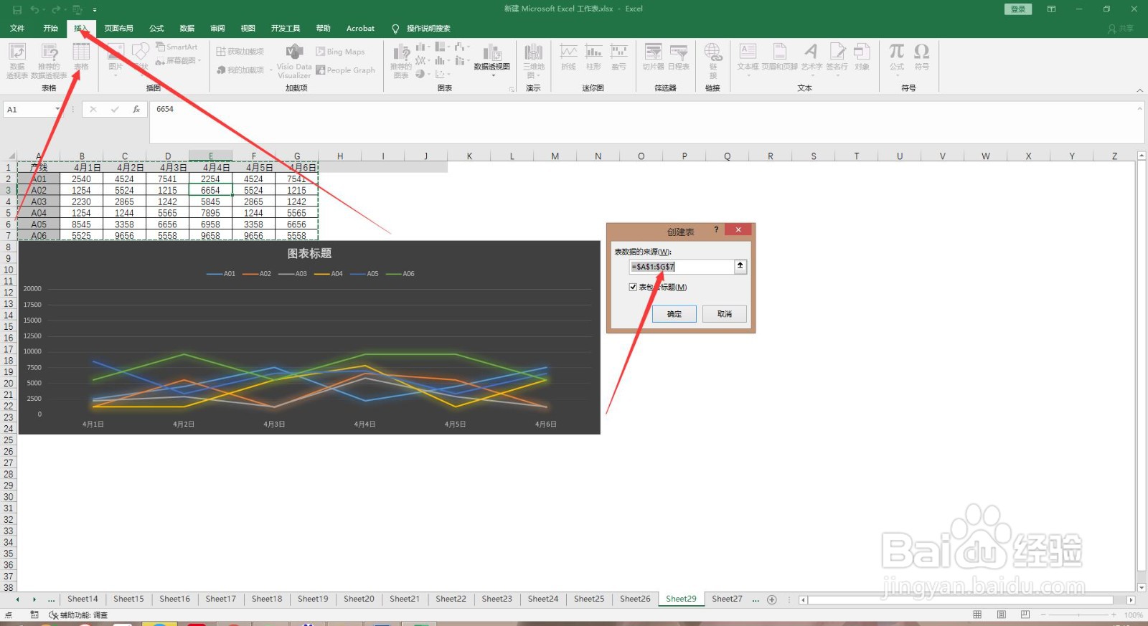Open People Graph add-in

pos(346,70)
